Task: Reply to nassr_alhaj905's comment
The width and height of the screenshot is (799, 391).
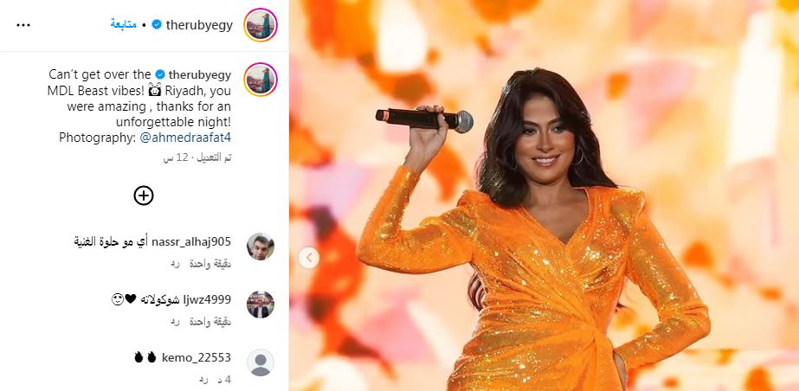Action: [x=175, y=264]
